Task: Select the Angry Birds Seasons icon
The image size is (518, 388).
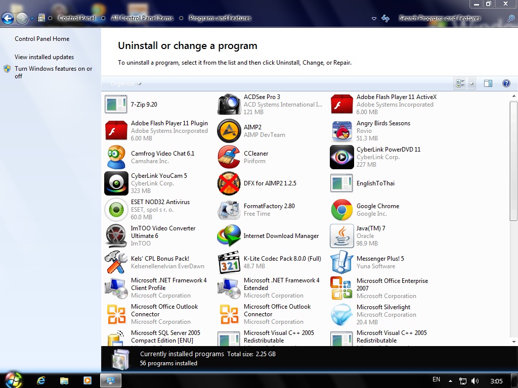Action: [341, 131]
